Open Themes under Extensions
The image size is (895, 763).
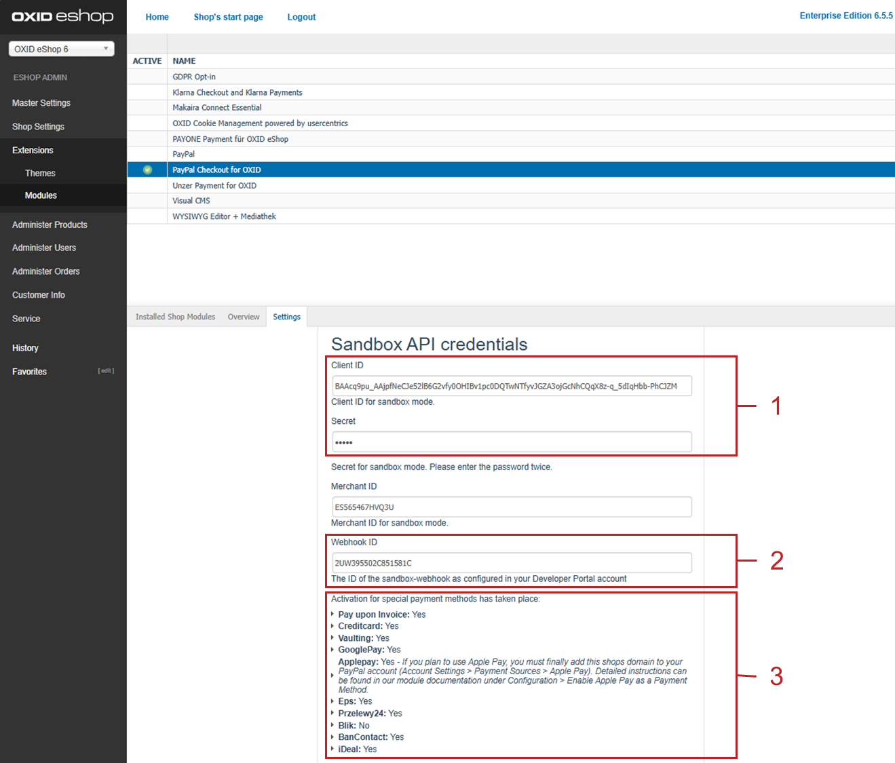pos(40,173)
